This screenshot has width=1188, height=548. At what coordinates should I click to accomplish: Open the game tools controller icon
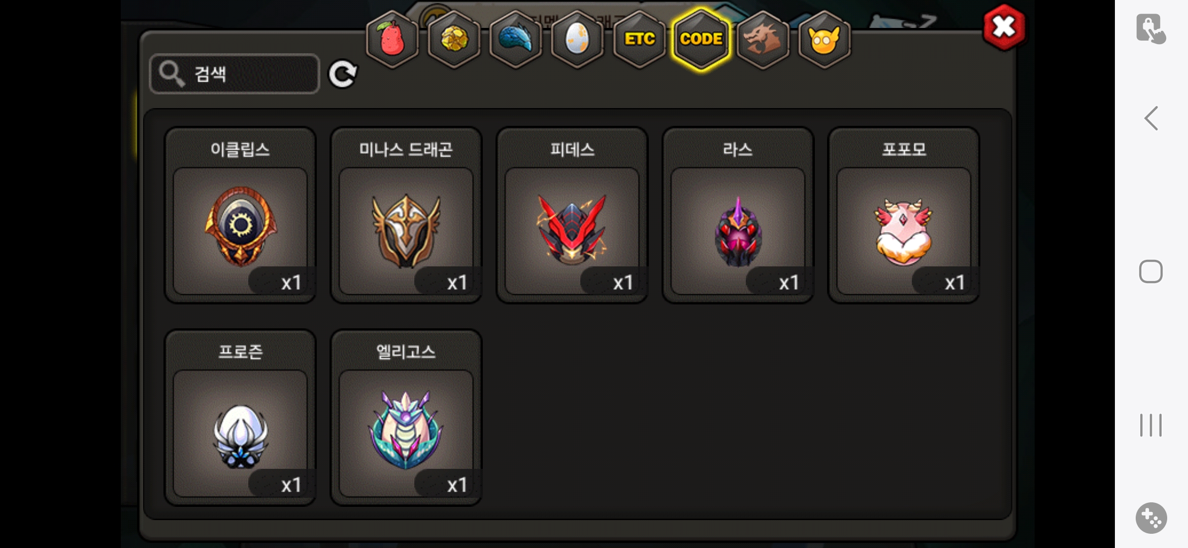(1151, 518)
